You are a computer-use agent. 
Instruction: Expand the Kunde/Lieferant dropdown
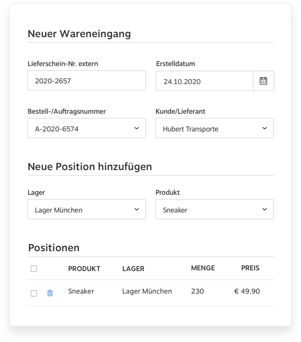215,128
